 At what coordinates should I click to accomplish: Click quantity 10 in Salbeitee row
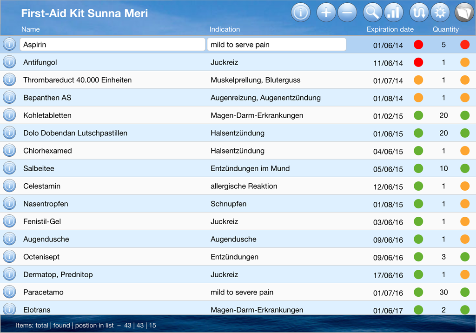click(443, 168)
